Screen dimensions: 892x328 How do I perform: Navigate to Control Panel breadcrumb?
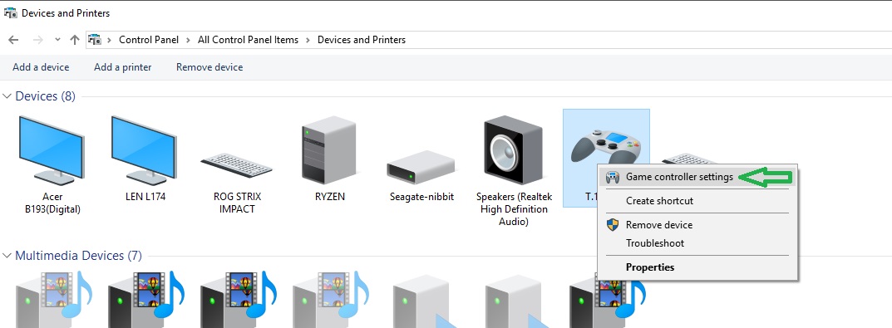point(149,40)
